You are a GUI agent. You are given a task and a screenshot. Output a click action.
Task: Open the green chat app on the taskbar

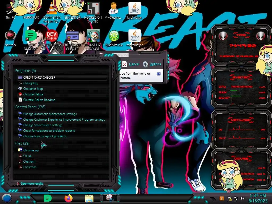pyautogui.click(x=48, y=198)
